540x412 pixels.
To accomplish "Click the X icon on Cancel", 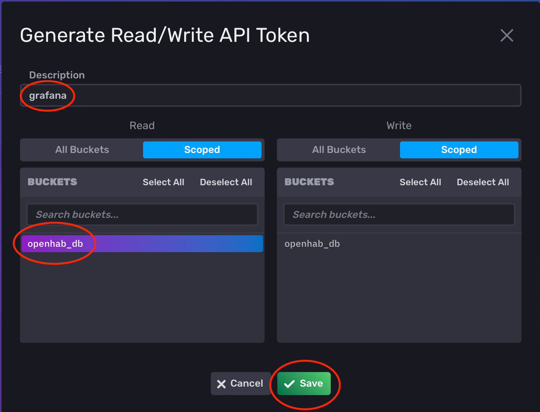I will click(221, 384).
